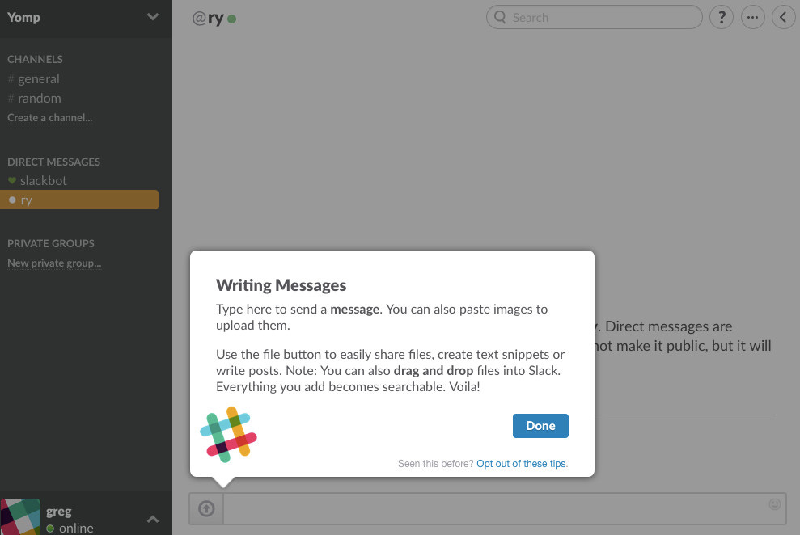Viewport: 800px width, 535px height.
Task: Click the DIRECT MESSAGES header
Action: point(53,162)
